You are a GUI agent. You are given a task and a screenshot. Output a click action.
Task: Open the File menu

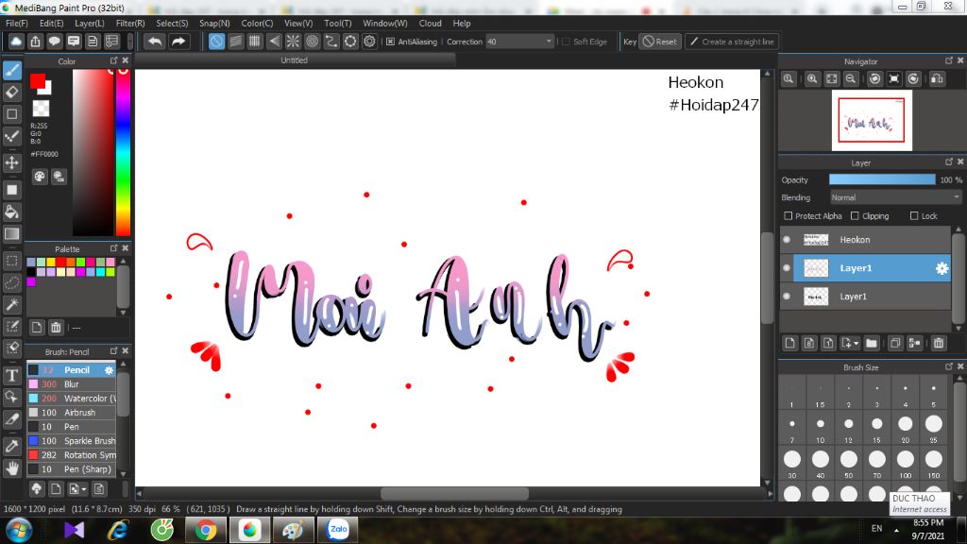pos(17,24)
